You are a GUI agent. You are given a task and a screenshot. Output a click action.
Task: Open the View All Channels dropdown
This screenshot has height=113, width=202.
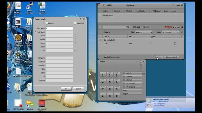pyautogui.click(x=170, y=32)
